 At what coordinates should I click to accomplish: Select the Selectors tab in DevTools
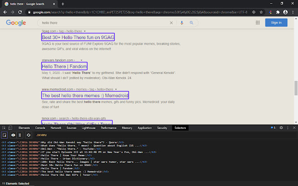pyautogui.click(x=180, y=128)
